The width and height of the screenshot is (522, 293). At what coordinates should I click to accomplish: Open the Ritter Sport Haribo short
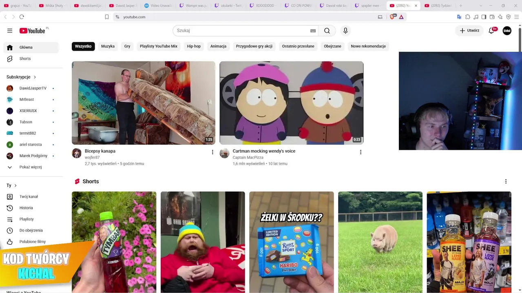tap(292, 242)
